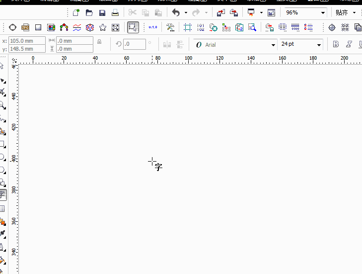This screenshot has height=274, width=362.
Task: Click the ellipse with nodes macro icon
Action: pos(12,27)
